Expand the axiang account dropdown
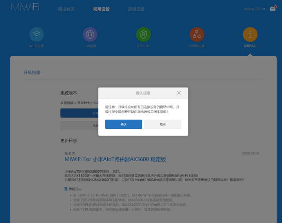The image size is (282, 223). point(255,9)
